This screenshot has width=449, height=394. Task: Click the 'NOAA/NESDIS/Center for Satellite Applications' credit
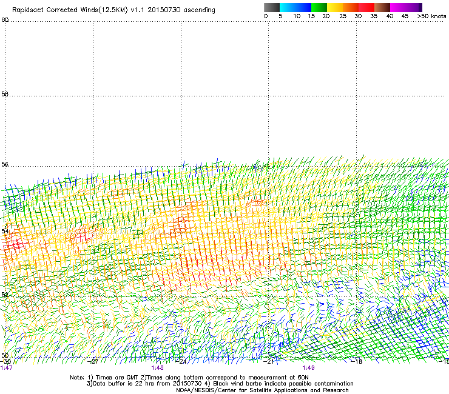pyautogui.click(x=262, y=390)
